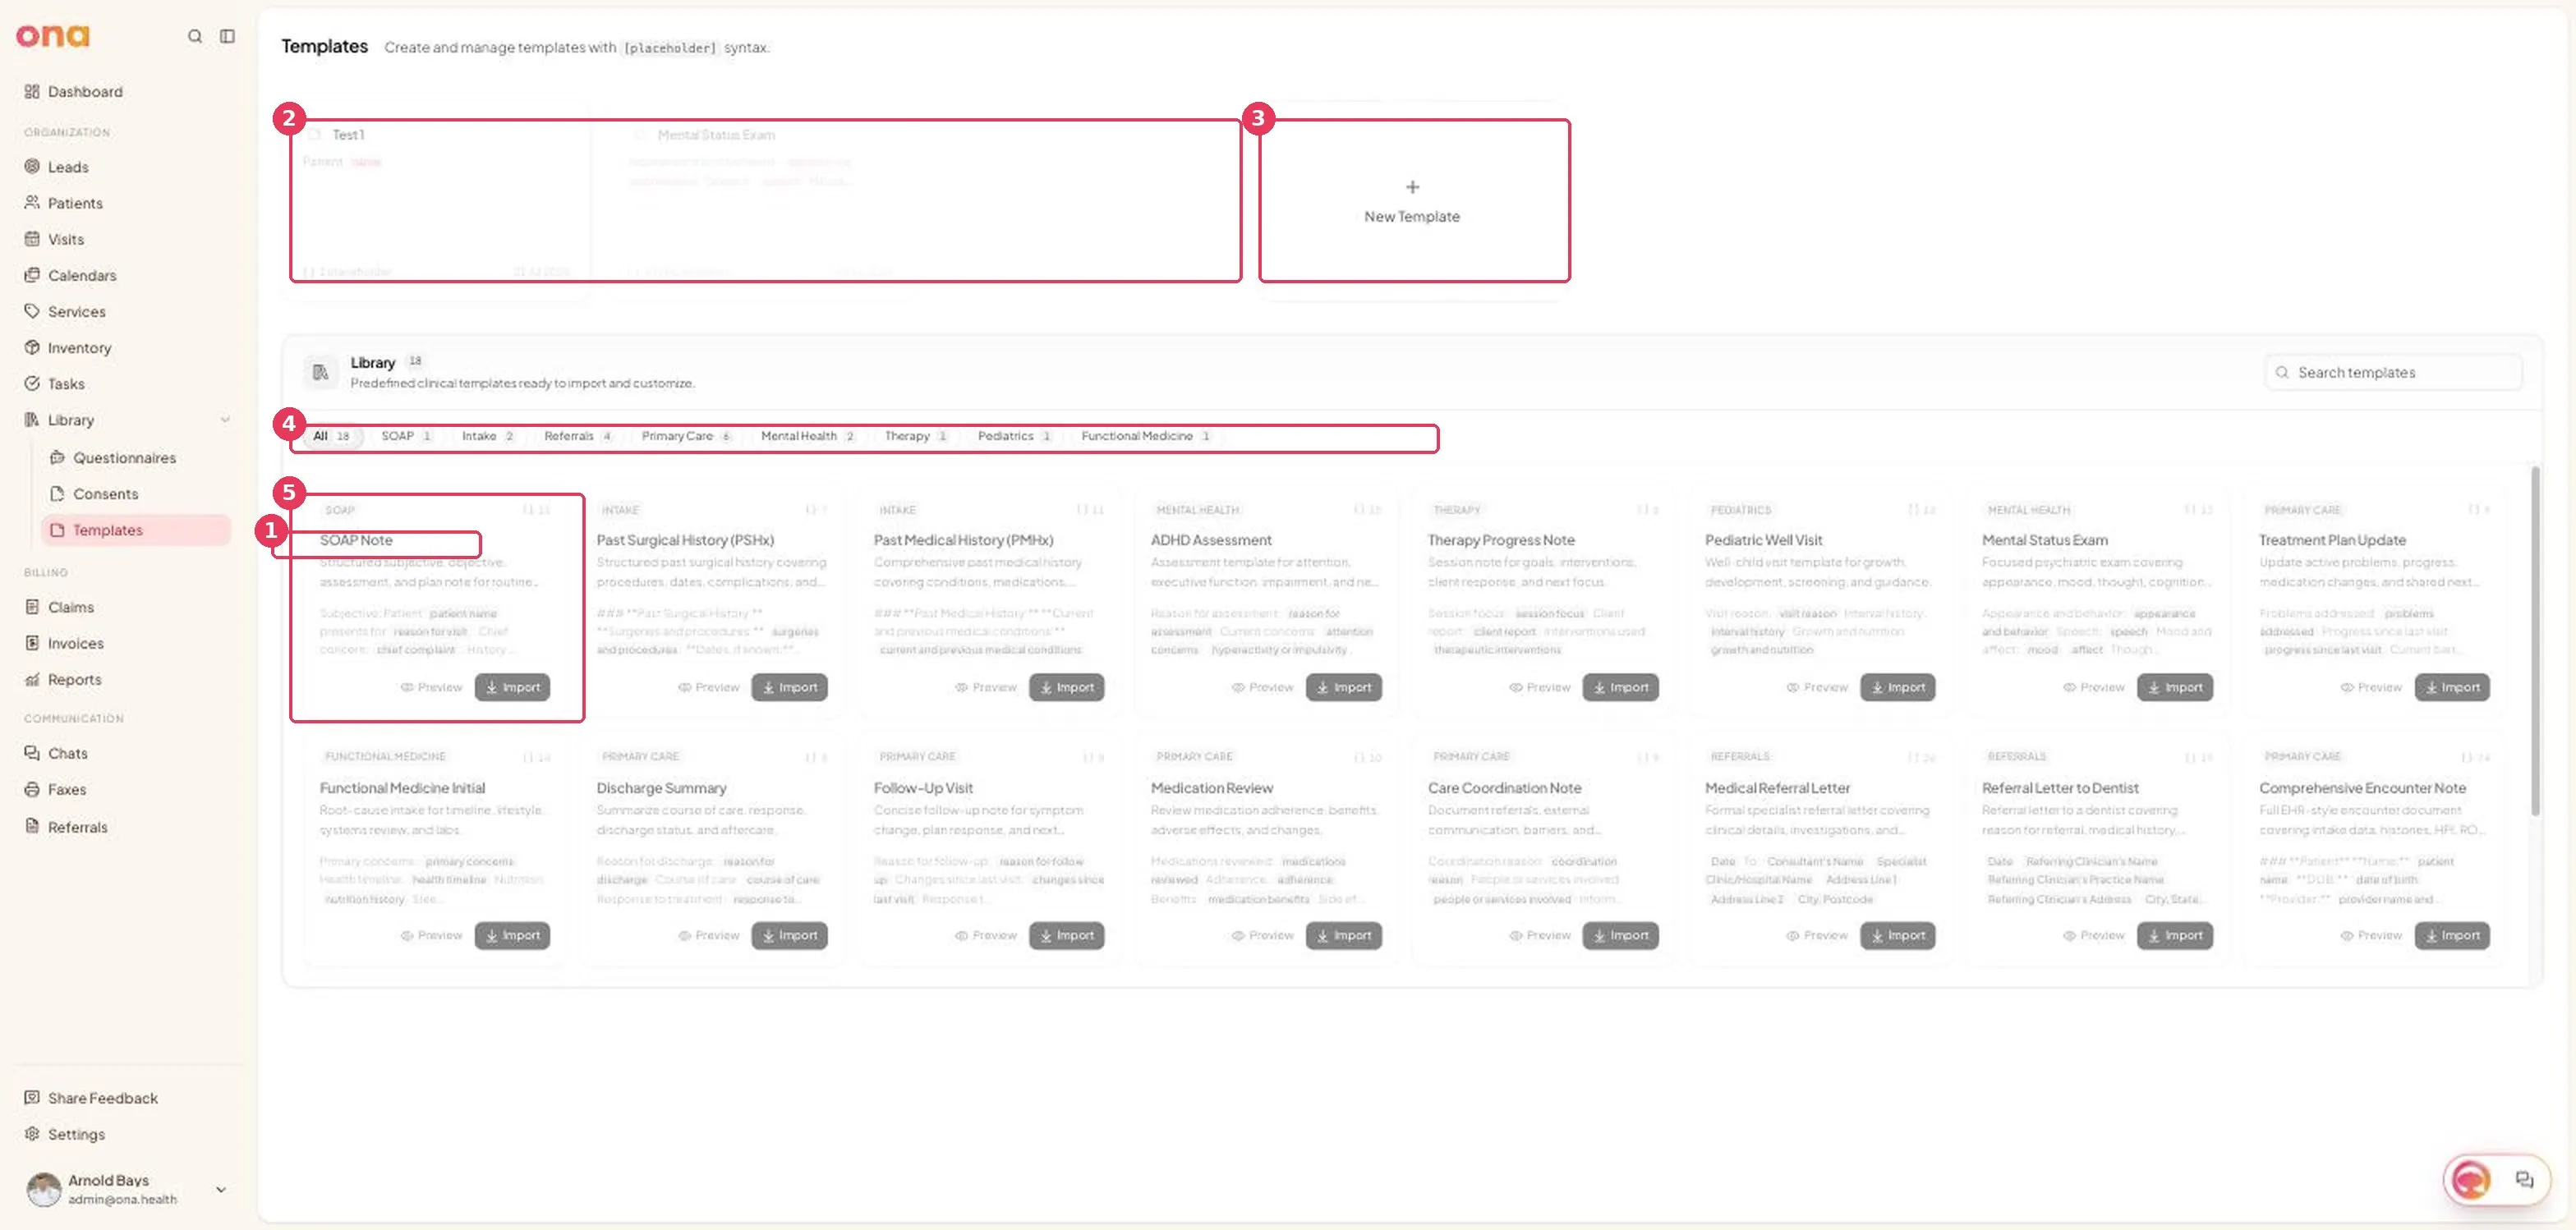The height and width of the screenshot is (1230, 2576).
Task: Preview the Therapy Progress Note template
Action: (x=1540, y=687)
